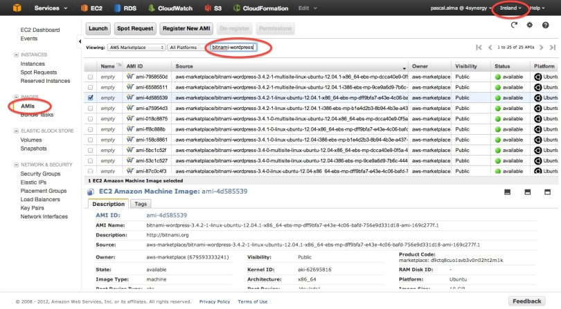Go to the first page of AMIs
The image size is (561, 309).
coord(479,47)
